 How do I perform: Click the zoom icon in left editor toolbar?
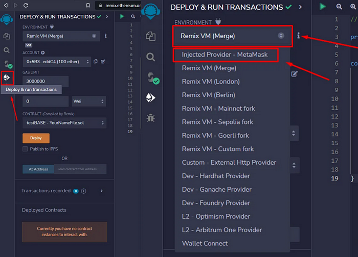tap(133, 16)
